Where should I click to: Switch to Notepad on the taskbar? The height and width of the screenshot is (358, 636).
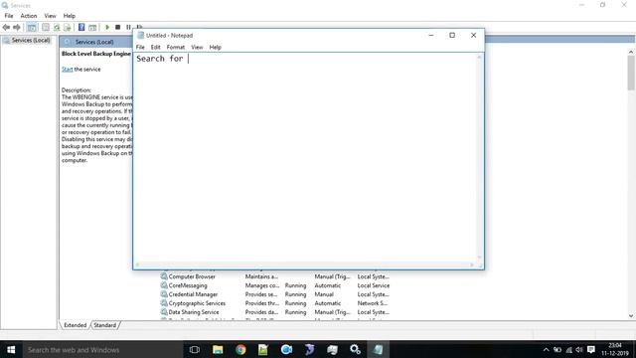pyautogui.click(x=378, y=349)
